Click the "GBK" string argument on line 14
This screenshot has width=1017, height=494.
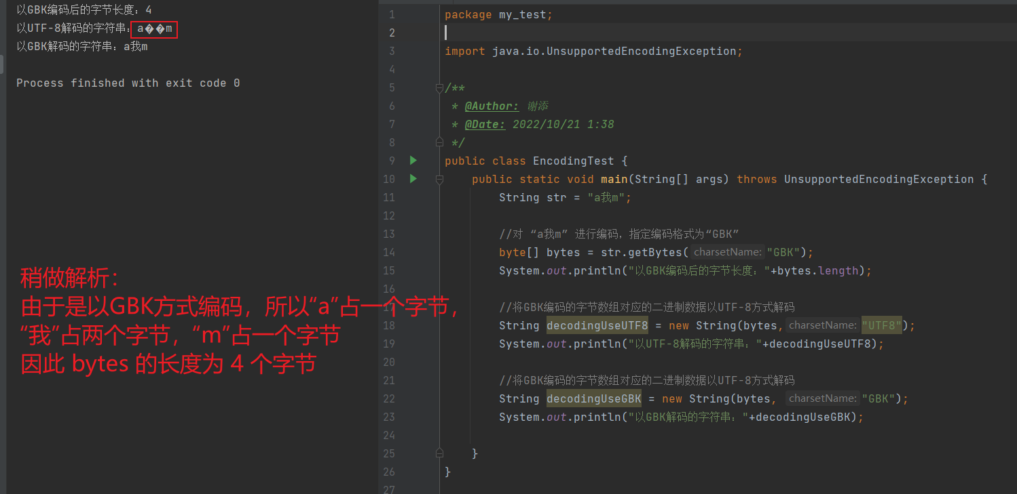[783, 252]
